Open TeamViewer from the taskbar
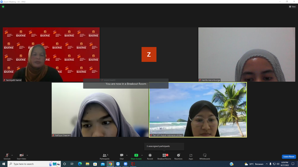 point(118,164)
